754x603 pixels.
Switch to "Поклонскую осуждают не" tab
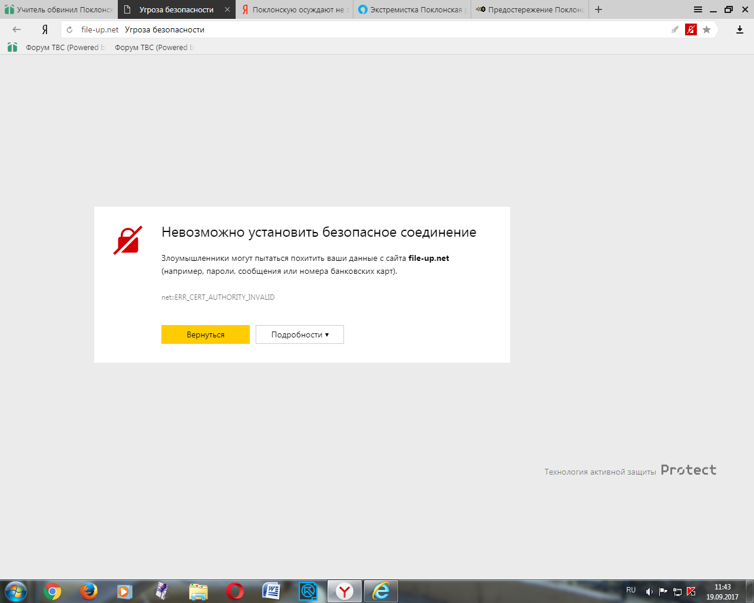tap(295, 9)
